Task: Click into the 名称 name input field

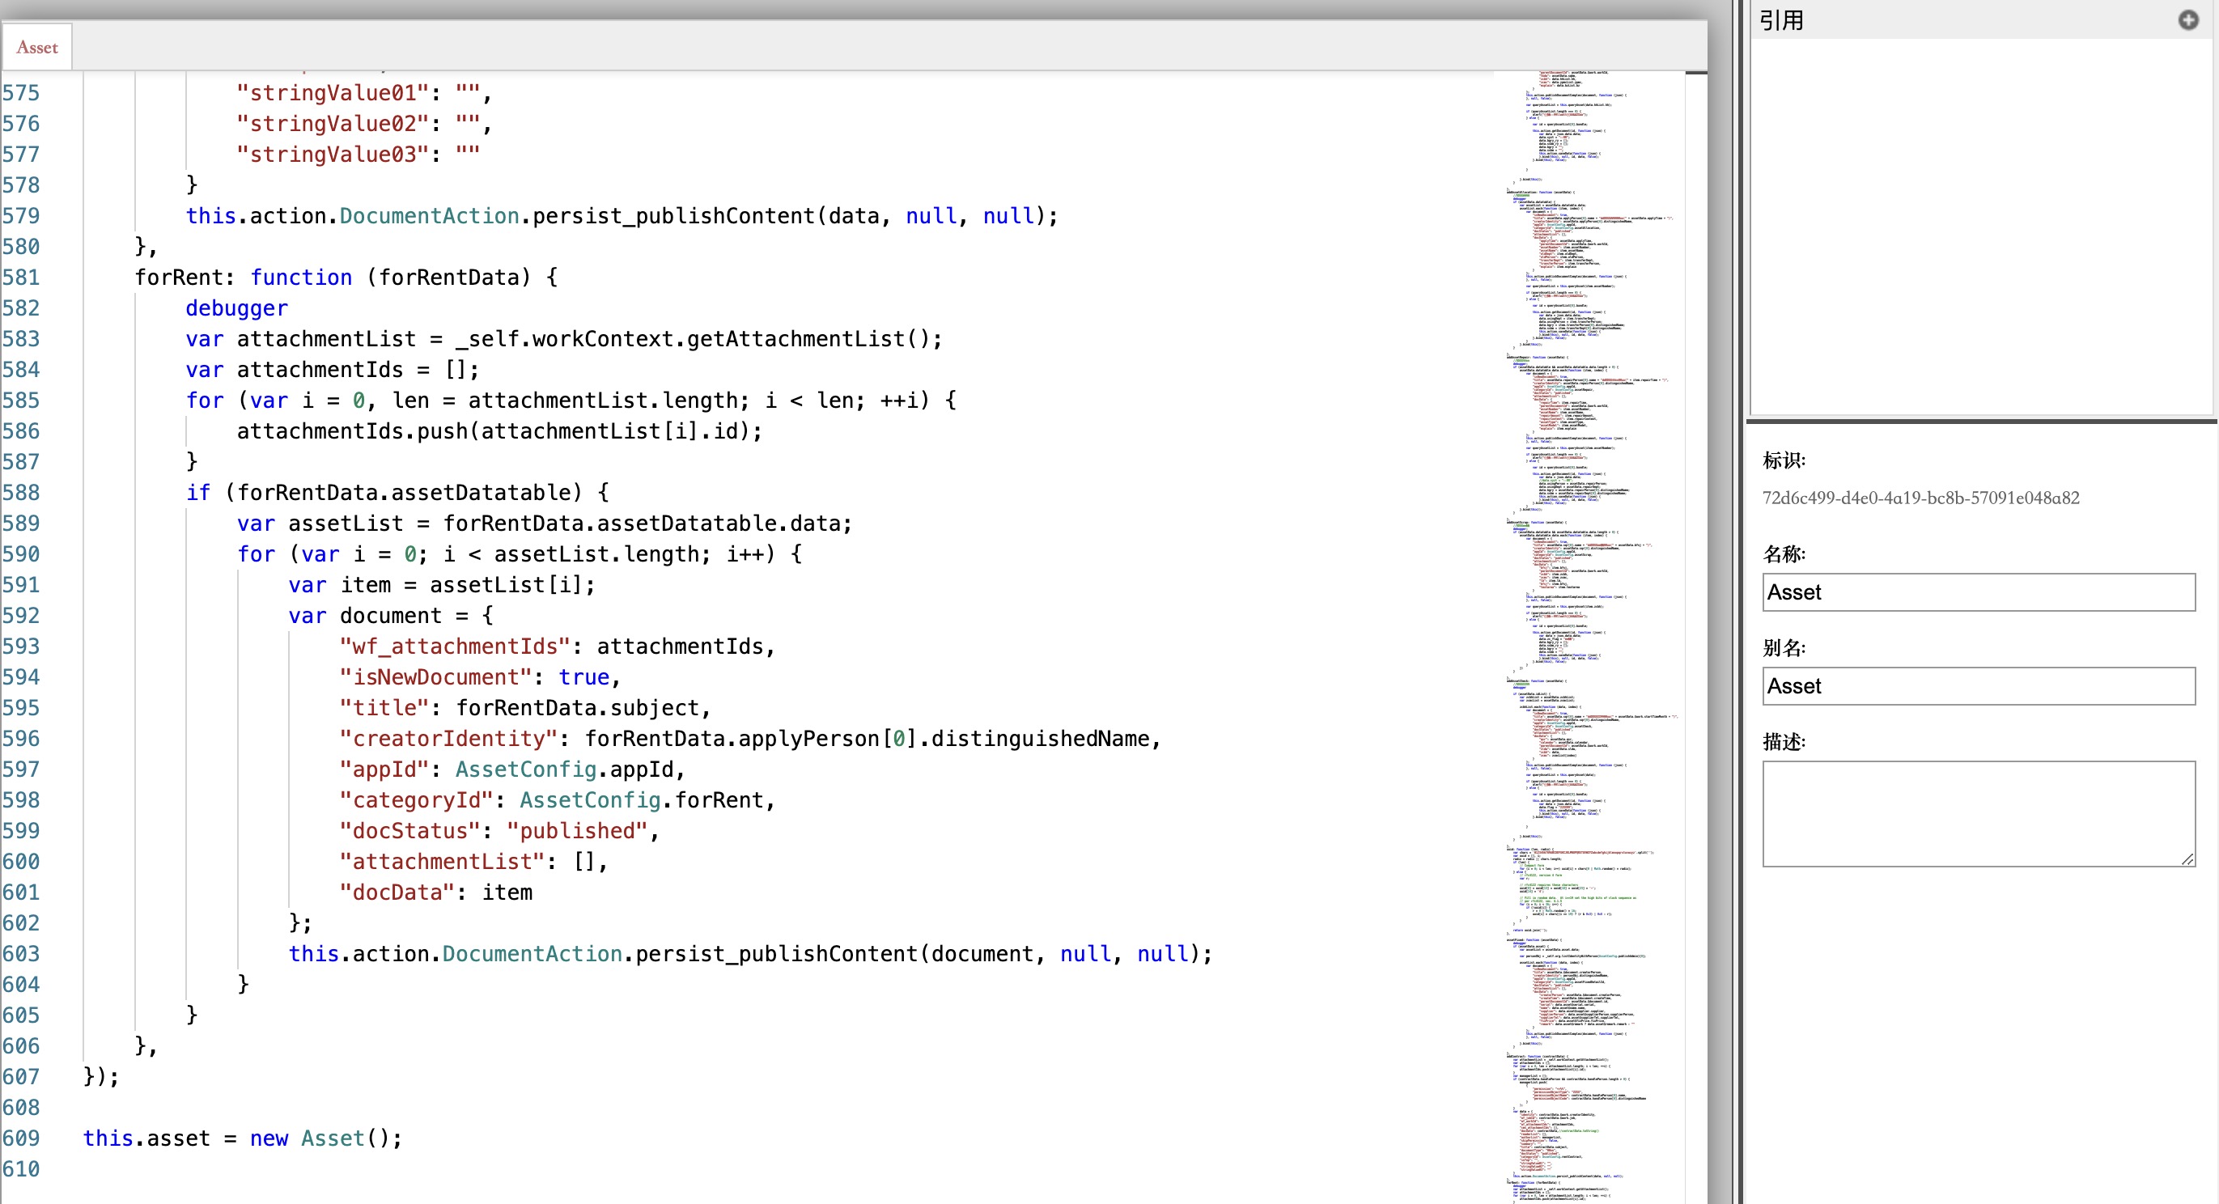Action: coord(1978,592)
